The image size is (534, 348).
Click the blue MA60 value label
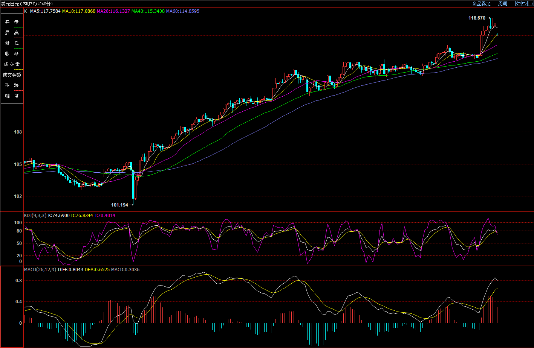coord(183,11)
